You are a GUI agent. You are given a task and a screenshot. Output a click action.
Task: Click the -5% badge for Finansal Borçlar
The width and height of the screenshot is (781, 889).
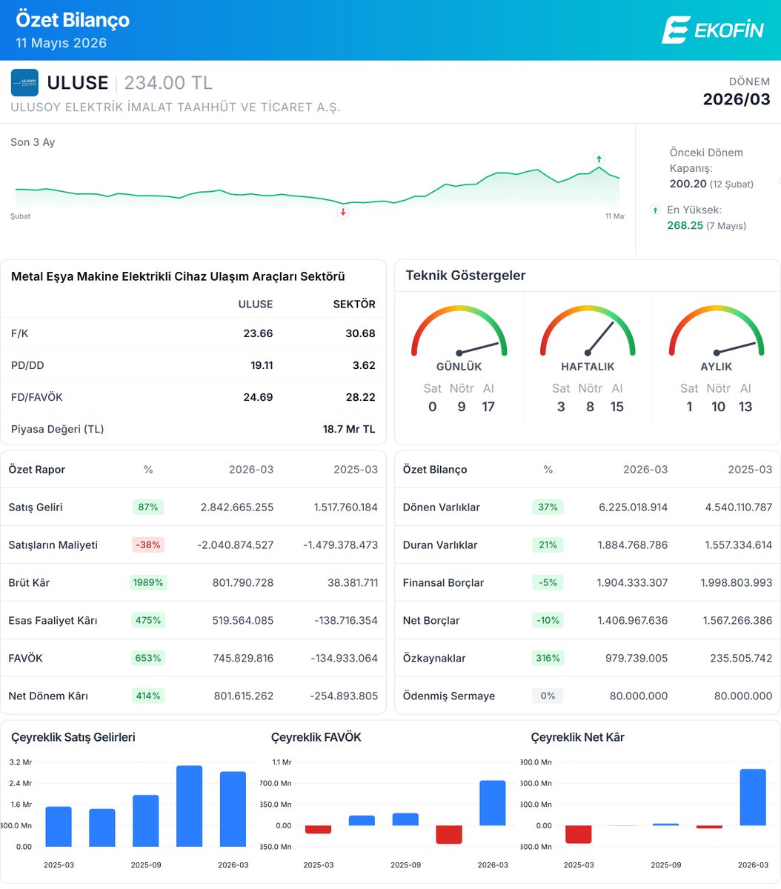coord(548,582)
